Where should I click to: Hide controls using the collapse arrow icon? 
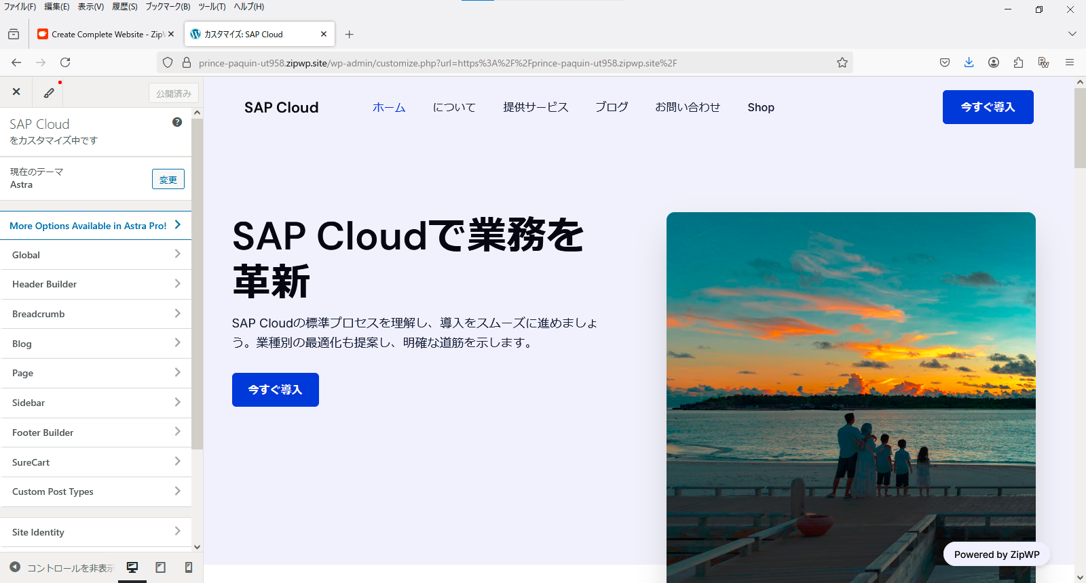pos(15,567)
